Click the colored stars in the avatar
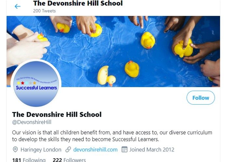Viewport: 231px width, 162px height. click(x=27, y=83)
